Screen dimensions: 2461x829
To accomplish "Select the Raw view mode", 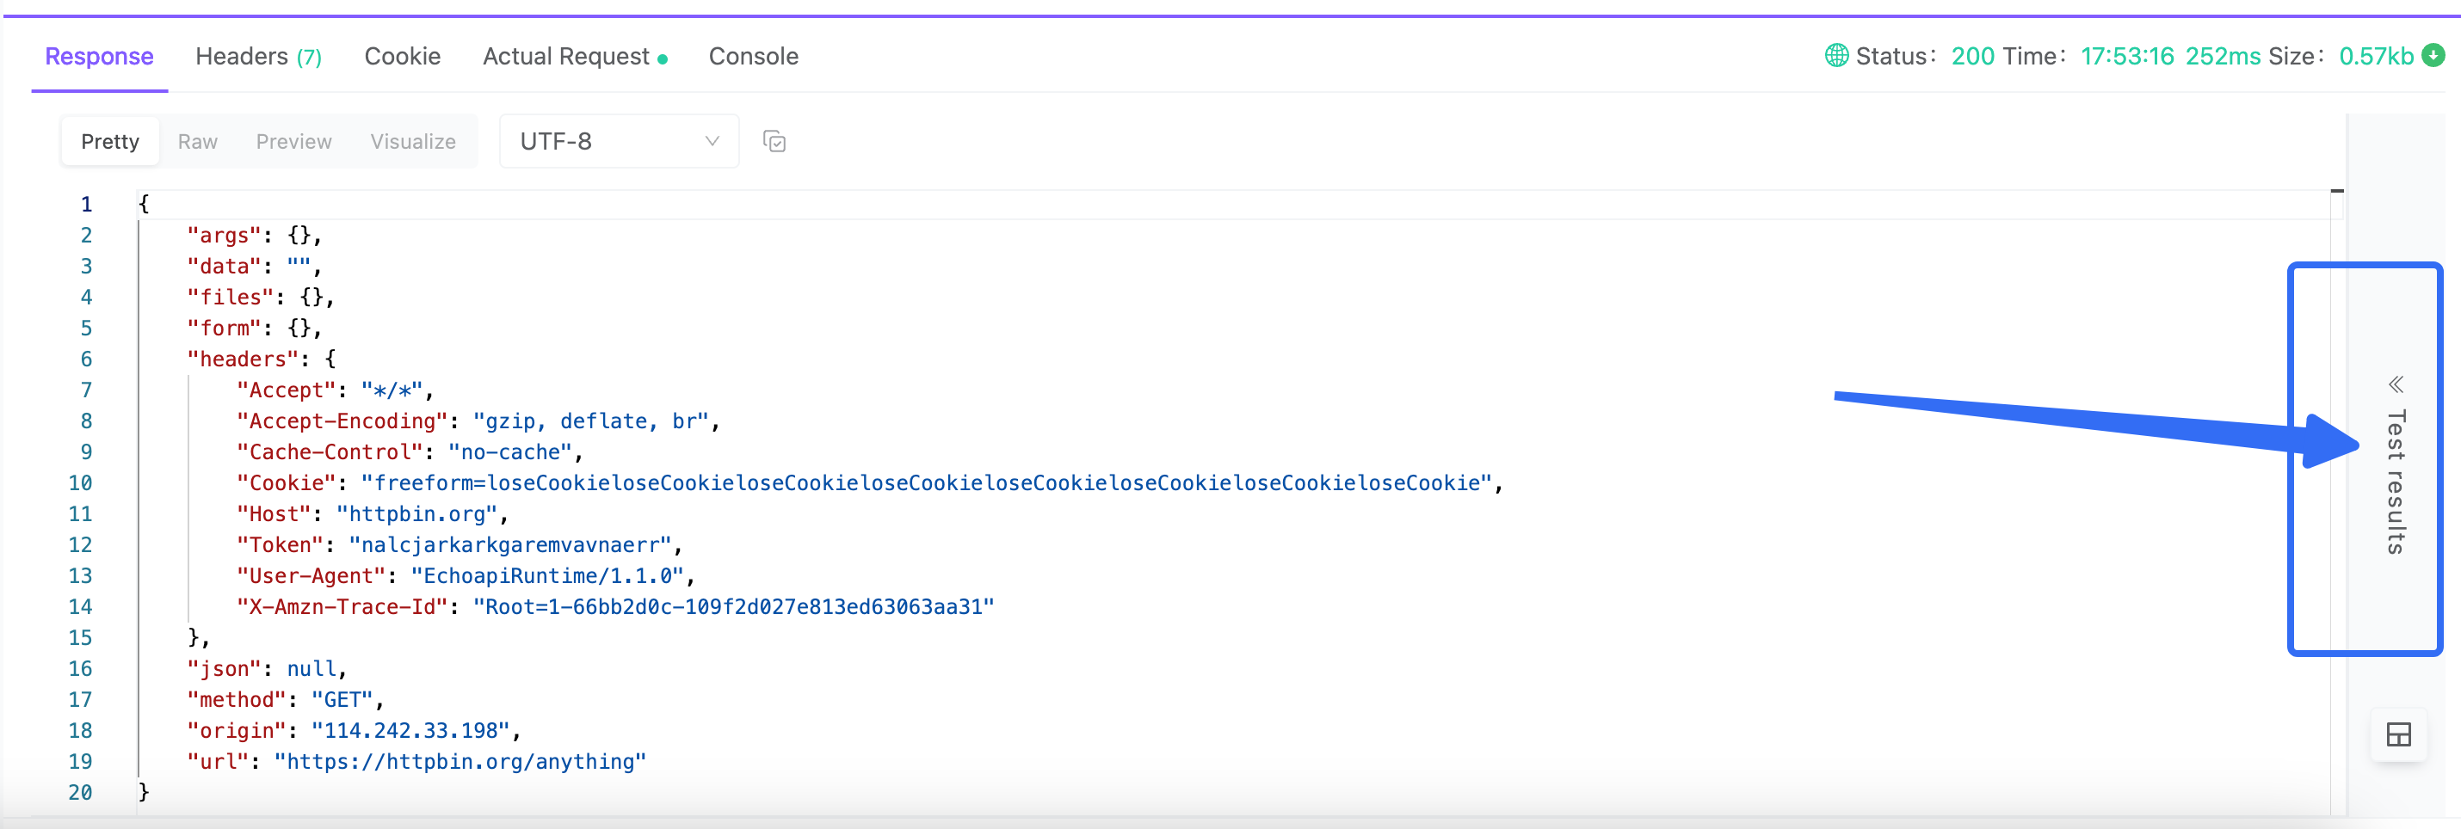I will [198, 141].
